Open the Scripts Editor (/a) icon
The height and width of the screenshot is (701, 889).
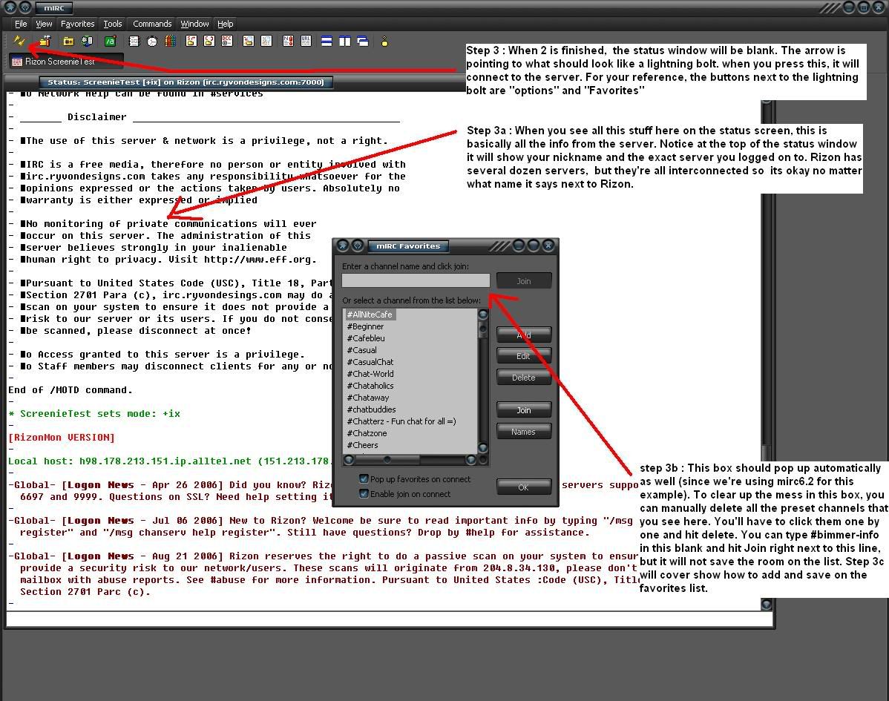click(x=111, y=42)
